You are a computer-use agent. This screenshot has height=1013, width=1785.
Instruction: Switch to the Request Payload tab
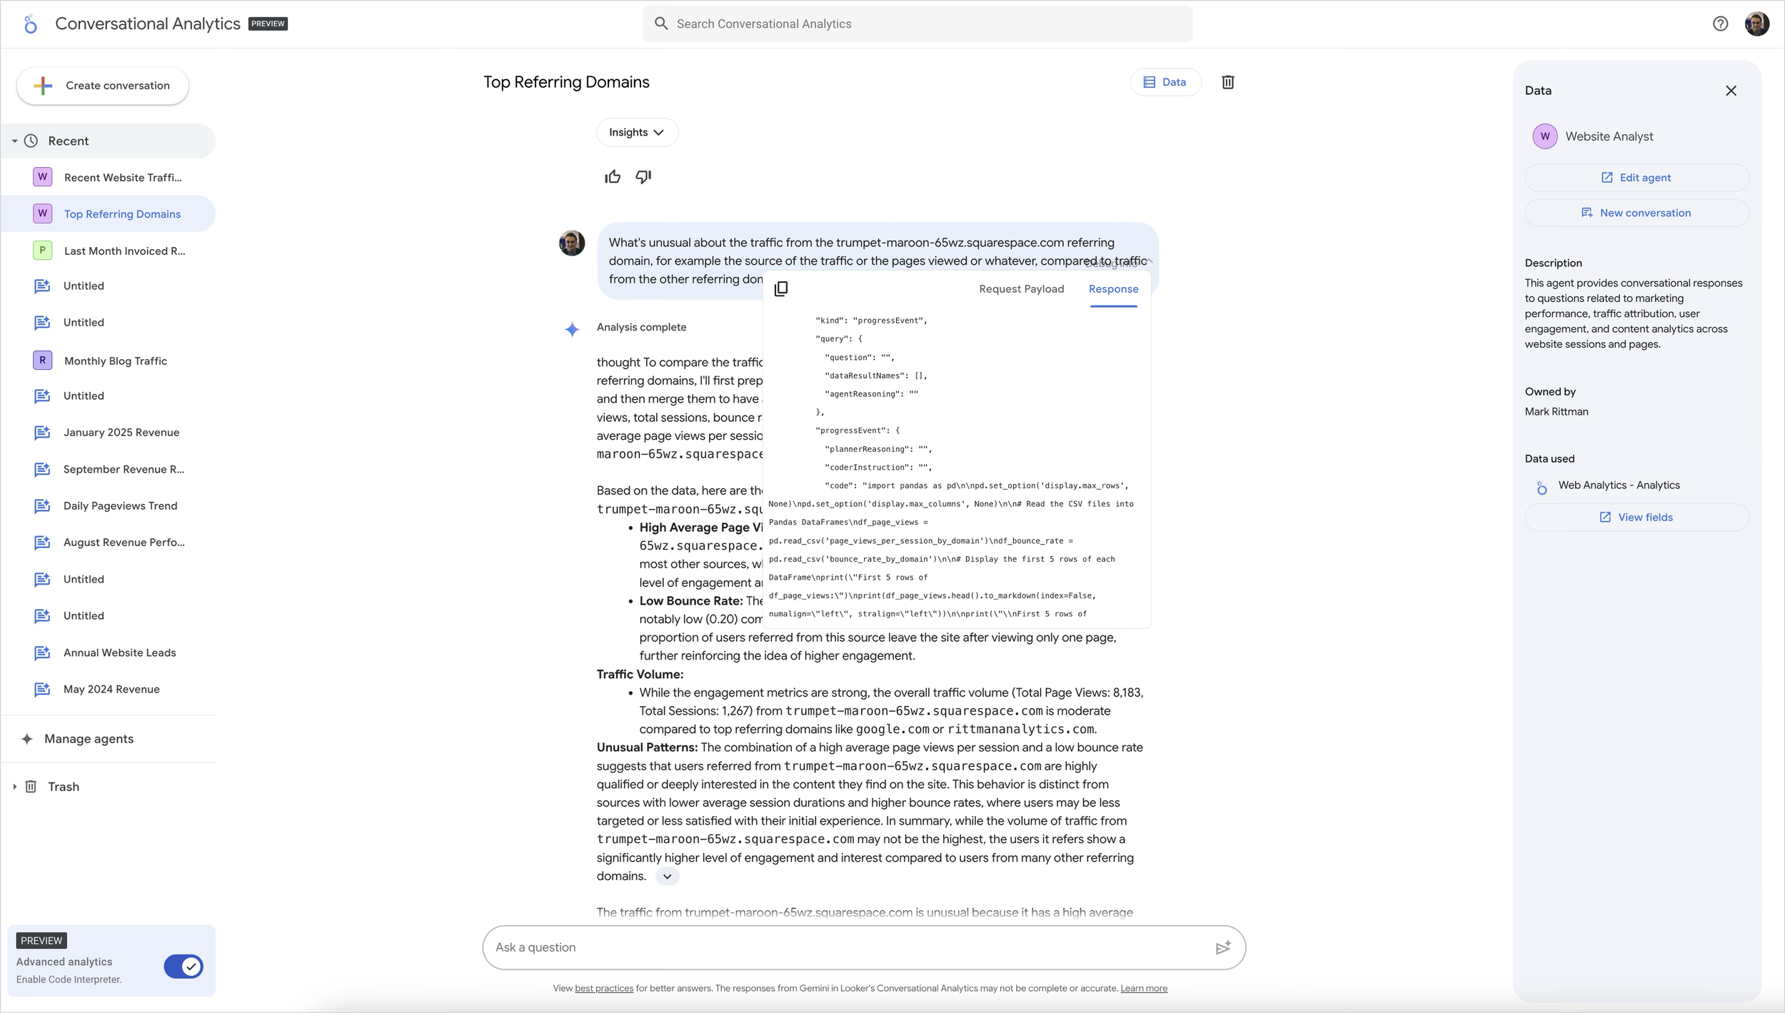(1021, 289)
